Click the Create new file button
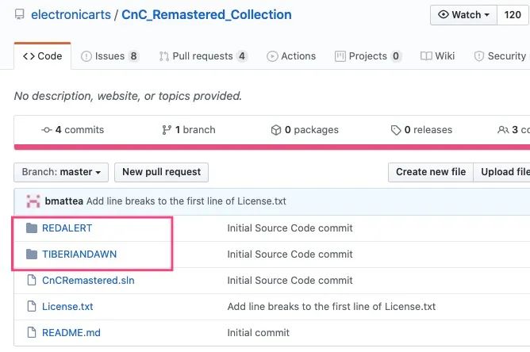Image resolution: width=530 pixels, height=352 pixels. pyautogui.click(x=430, y=172)
